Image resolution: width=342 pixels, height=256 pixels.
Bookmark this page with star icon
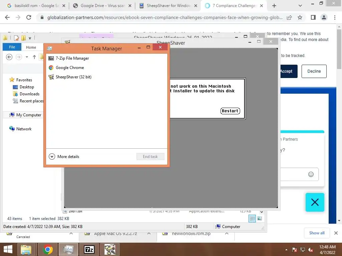point(300,17)
